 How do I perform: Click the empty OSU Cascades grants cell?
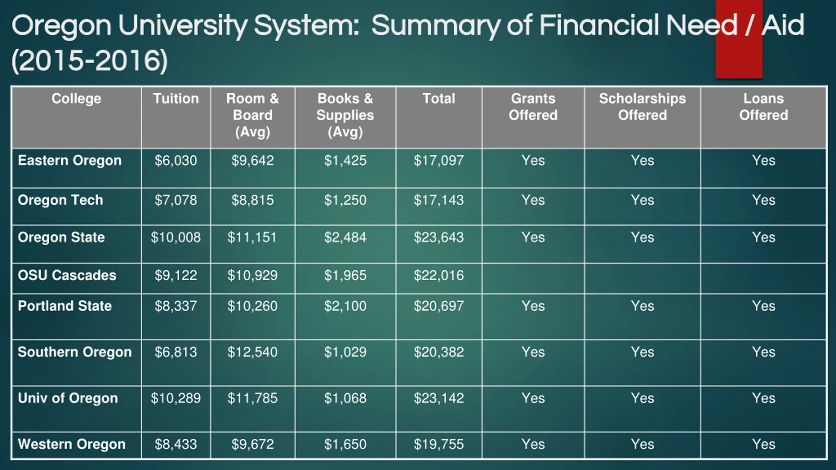(x=533, y=278)
